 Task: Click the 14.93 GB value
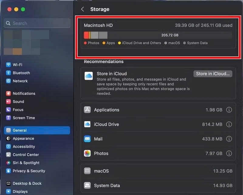click(x=223, y=186)
